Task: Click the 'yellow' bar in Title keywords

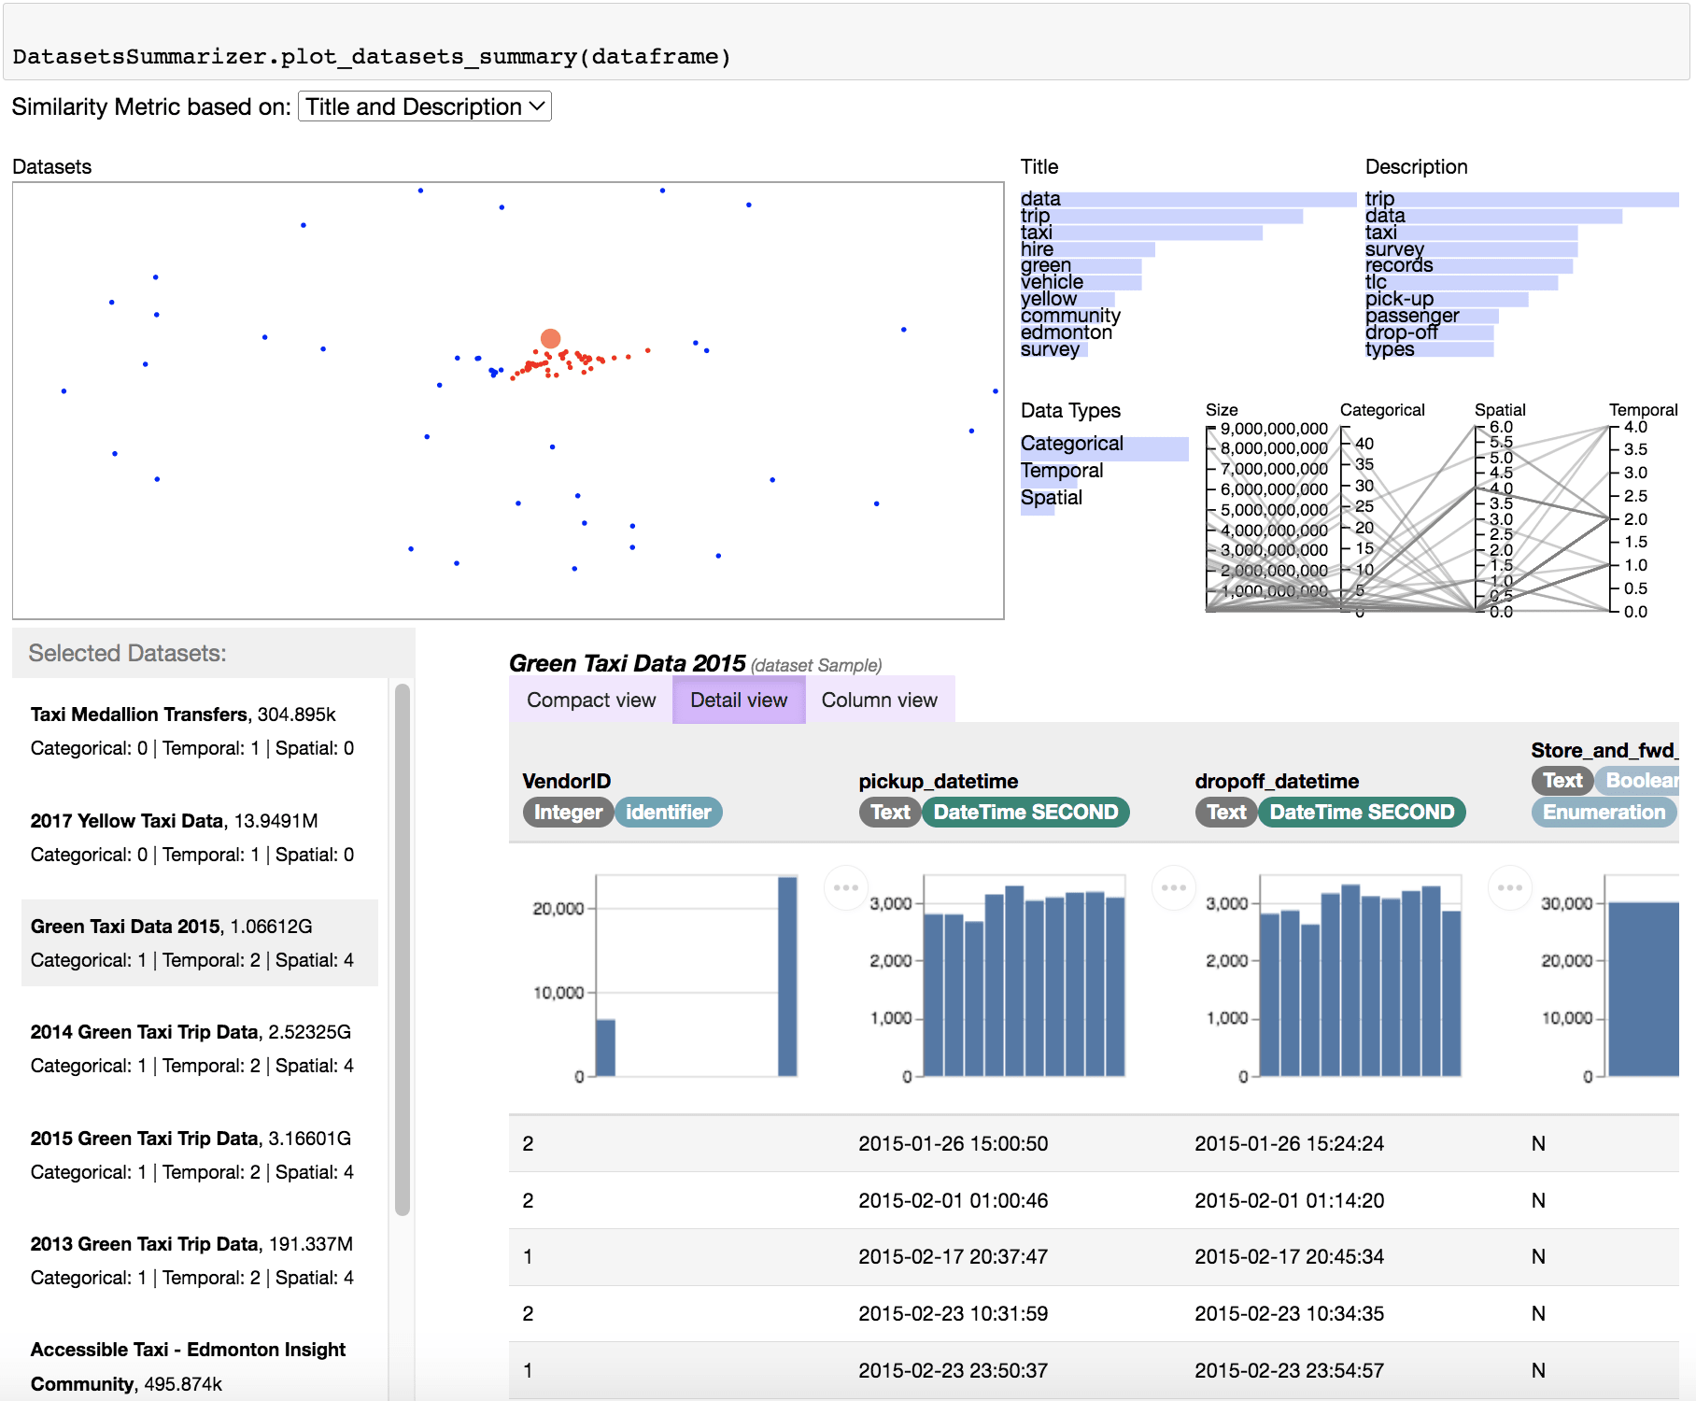Action: [x=1067, y=299]
